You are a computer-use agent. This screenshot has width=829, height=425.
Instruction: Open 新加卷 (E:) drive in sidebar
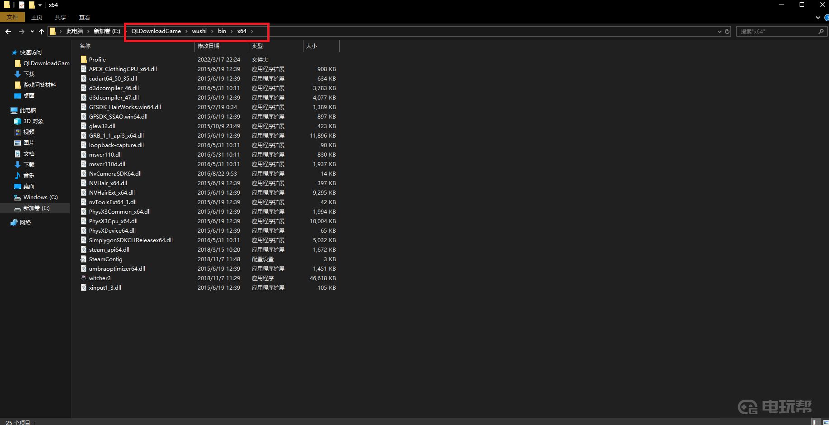coord(36,208)
